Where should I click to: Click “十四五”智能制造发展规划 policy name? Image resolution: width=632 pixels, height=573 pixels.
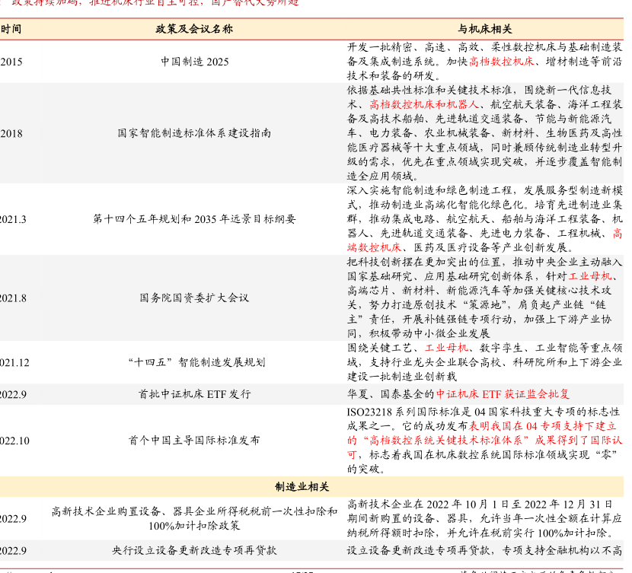click(196, 362)
